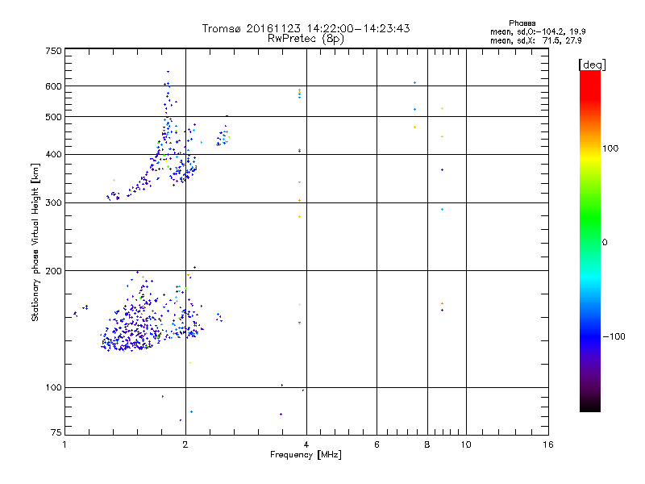Click the y-axis tick label '750'

pyautogui.click(x=53, y=51)
